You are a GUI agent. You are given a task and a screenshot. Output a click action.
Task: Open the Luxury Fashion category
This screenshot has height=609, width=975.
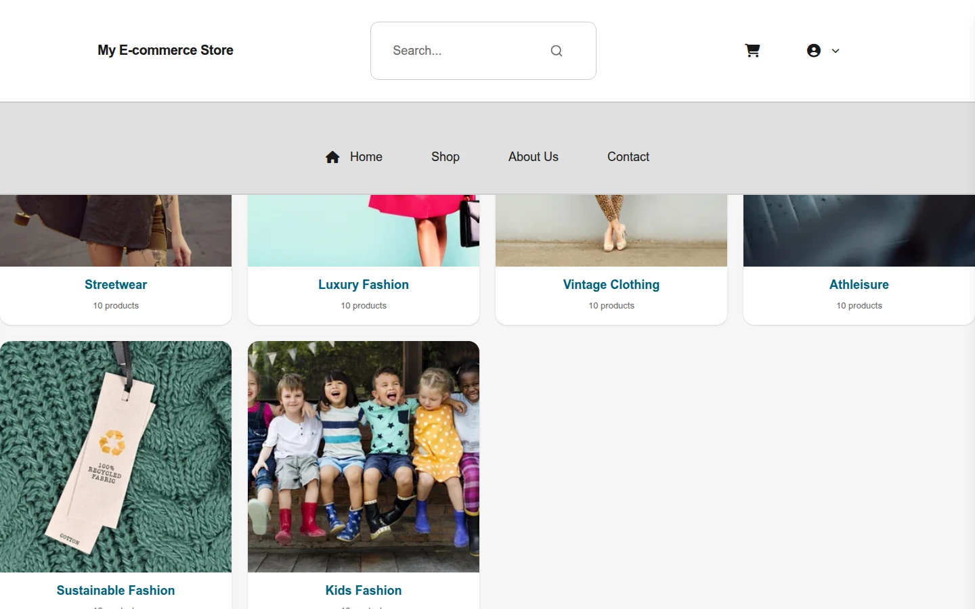(364, 285)
